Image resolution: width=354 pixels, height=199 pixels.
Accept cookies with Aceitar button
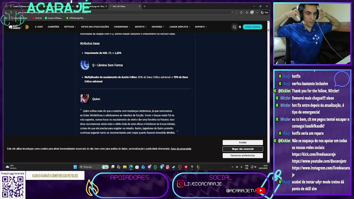pos(243,142)
